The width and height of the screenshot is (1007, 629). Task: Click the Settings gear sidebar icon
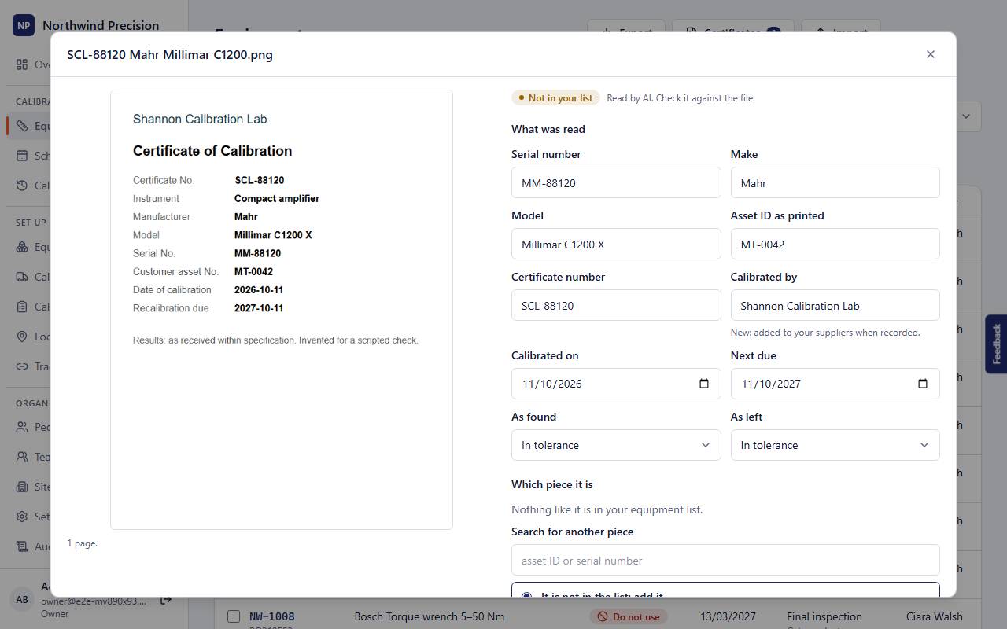point(22,517)
